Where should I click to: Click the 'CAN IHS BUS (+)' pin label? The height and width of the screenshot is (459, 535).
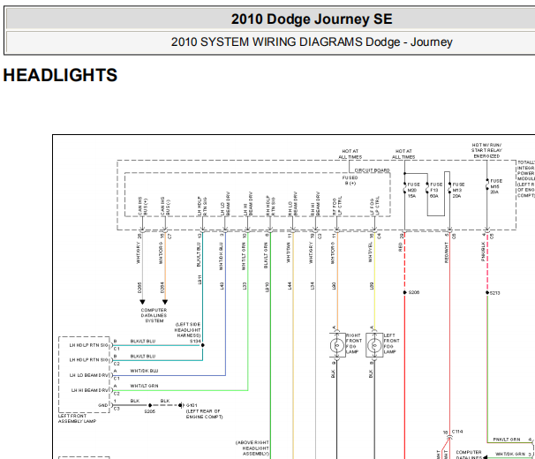pos(143,207)
